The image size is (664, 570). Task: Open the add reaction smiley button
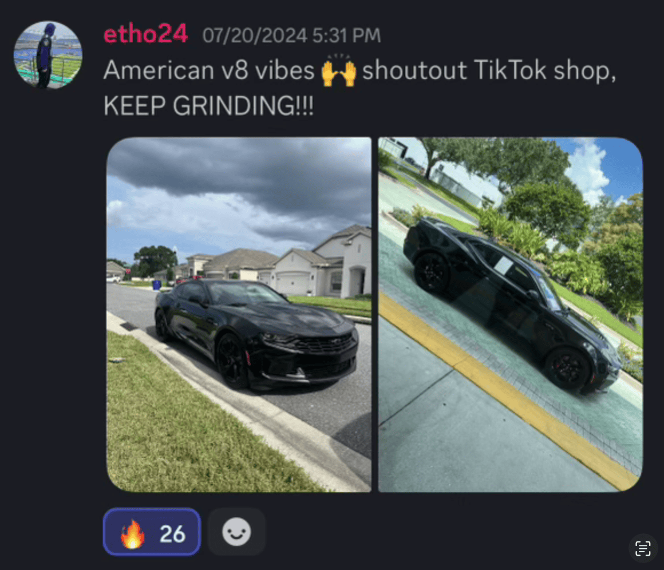[236, 532]
